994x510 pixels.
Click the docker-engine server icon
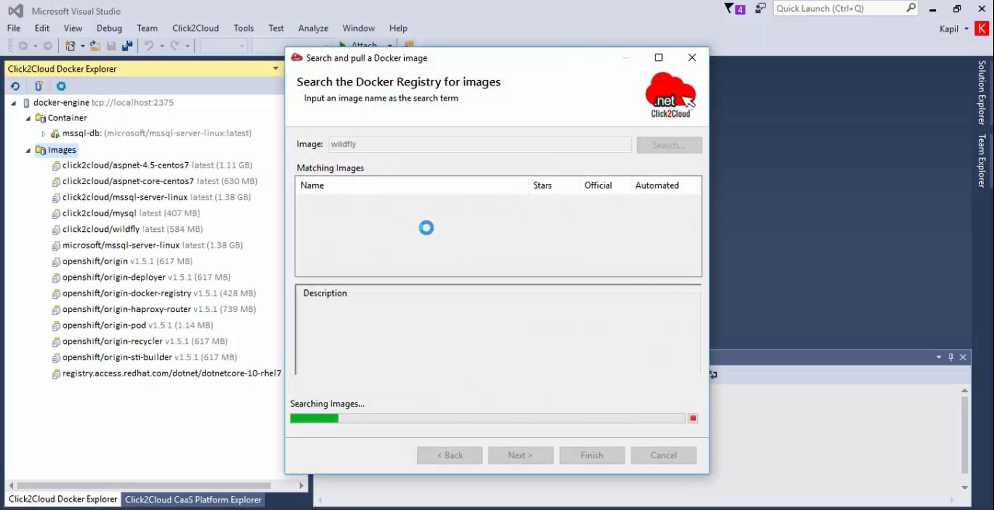26,103
